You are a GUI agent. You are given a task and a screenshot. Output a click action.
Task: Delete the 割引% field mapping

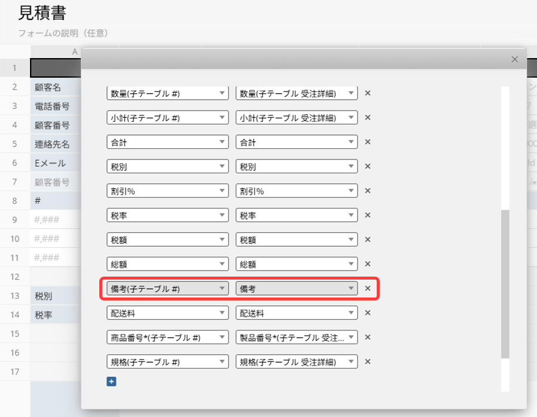[368, 191]
